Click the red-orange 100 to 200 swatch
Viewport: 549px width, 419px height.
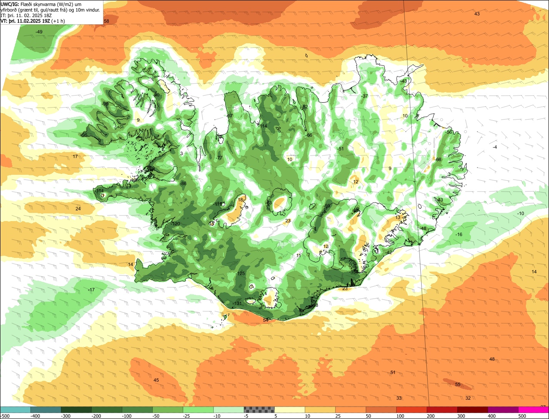pos(411,409)
